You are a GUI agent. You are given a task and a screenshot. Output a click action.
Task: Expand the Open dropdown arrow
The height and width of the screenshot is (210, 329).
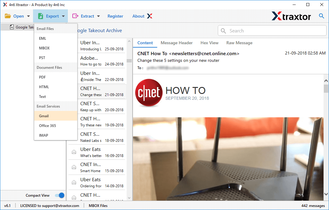(28, 16)
